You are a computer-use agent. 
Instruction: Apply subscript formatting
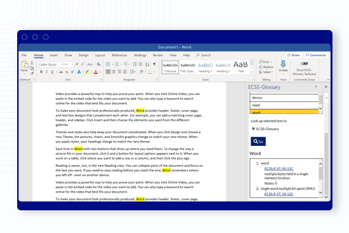point(67,72)
